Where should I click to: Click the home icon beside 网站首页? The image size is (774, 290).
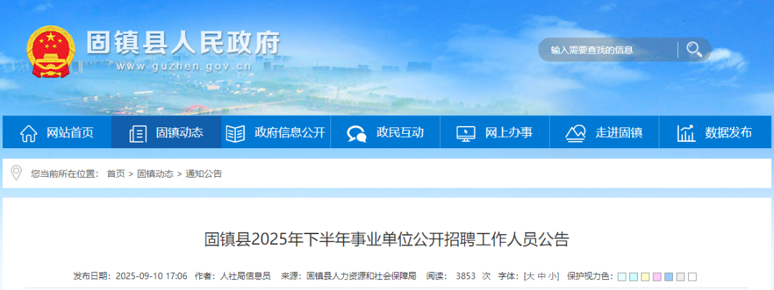[x=29, y=133]
